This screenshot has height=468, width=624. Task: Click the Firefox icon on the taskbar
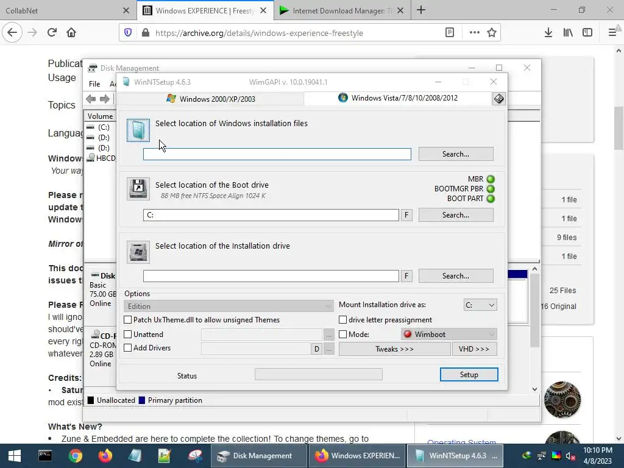click(x=105, y=456)
